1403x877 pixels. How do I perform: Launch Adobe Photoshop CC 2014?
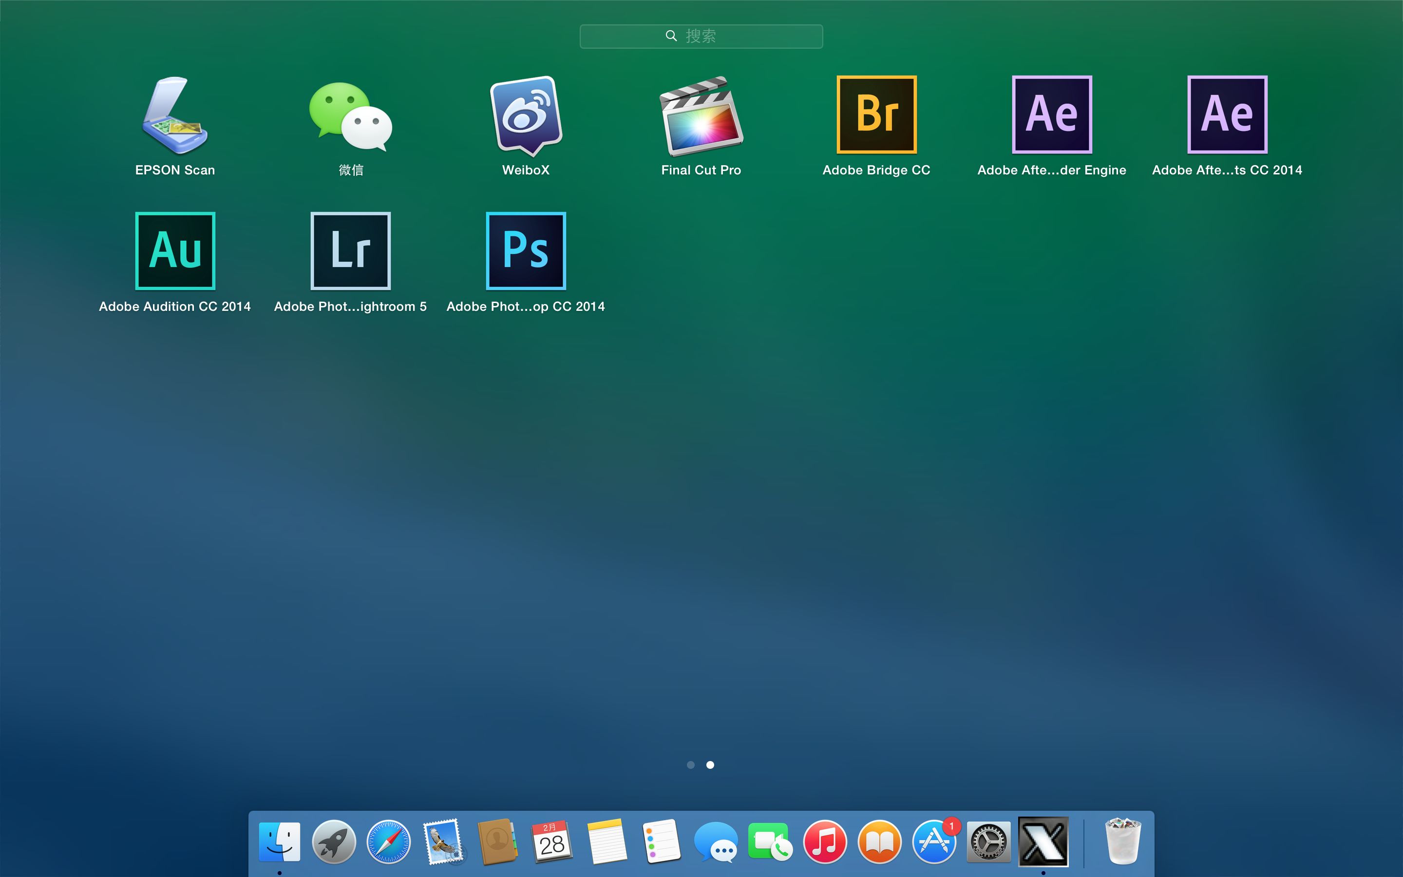click(526, 251)
